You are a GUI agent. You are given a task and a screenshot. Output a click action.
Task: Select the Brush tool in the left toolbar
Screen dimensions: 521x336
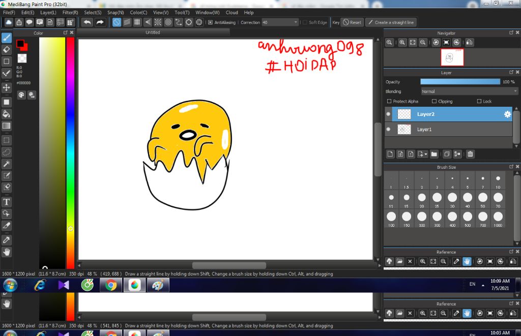point(7,38)
